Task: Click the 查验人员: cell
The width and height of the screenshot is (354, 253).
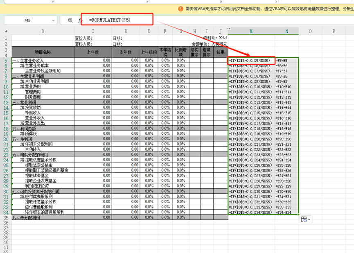Action: (93, 38)
